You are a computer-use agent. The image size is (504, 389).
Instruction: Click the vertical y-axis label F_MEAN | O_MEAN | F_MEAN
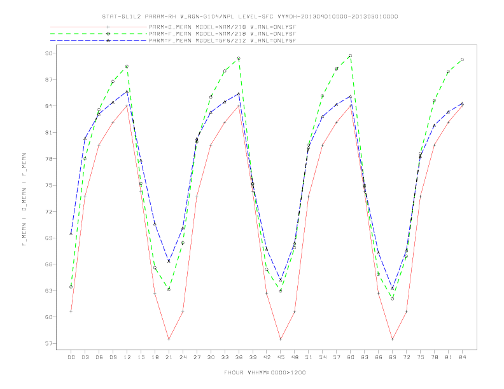pyautogui.click(x=24, y=200)
